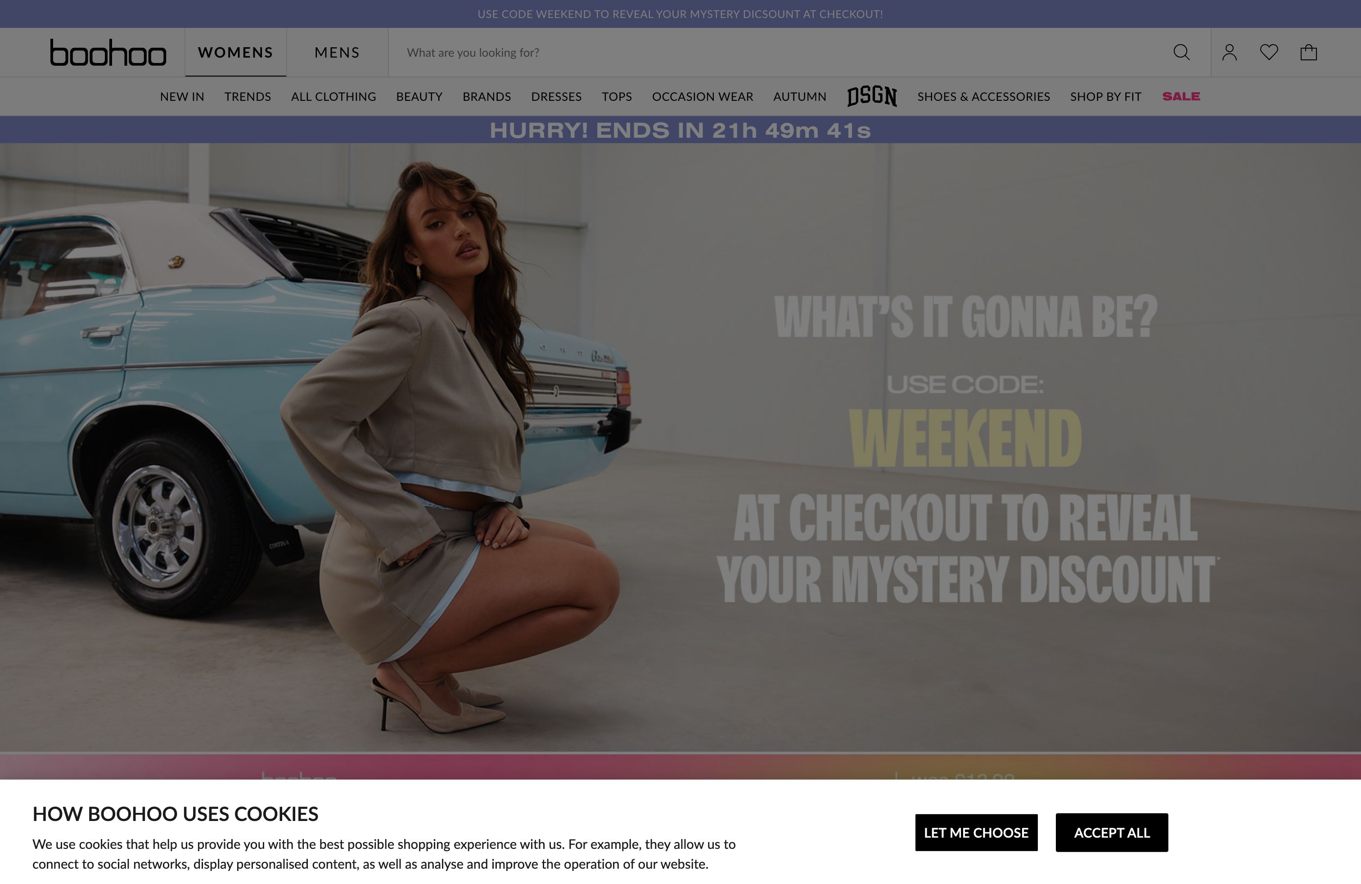Open the wishlist heart icon
This screenshot has width=1361, height=884.
coord(1269,53)
